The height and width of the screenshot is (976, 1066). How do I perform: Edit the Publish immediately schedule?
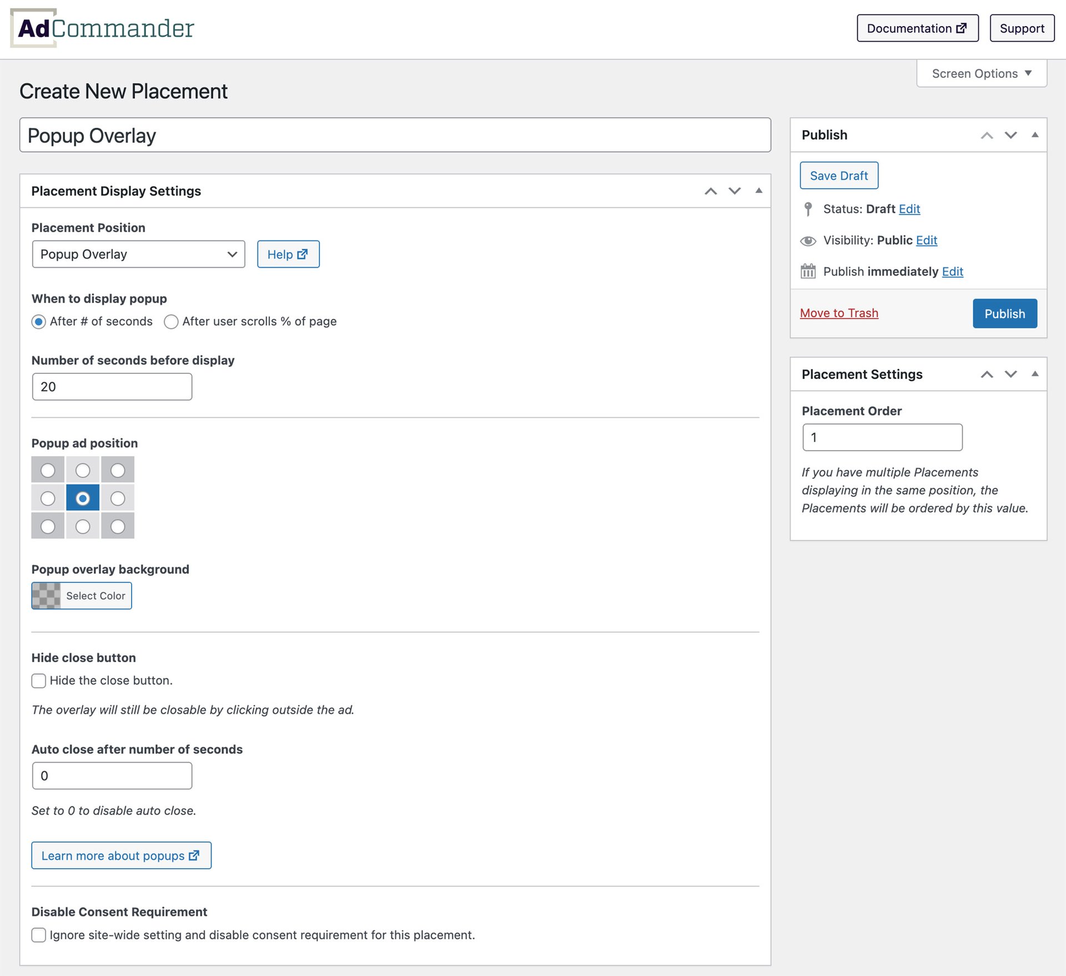[x=953, y=271]
